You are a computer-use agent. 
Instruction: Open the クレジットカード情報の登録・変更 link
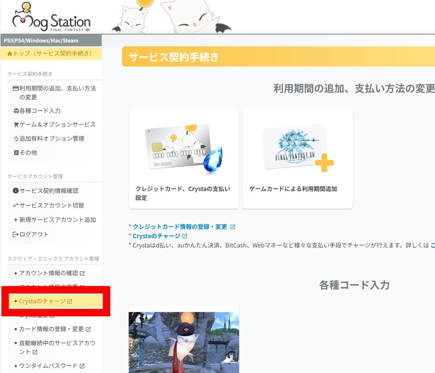pos(180,226)
